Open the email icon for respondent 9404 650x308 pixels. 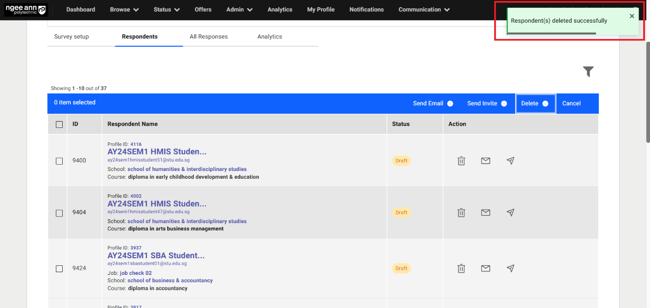coord(486,212)
